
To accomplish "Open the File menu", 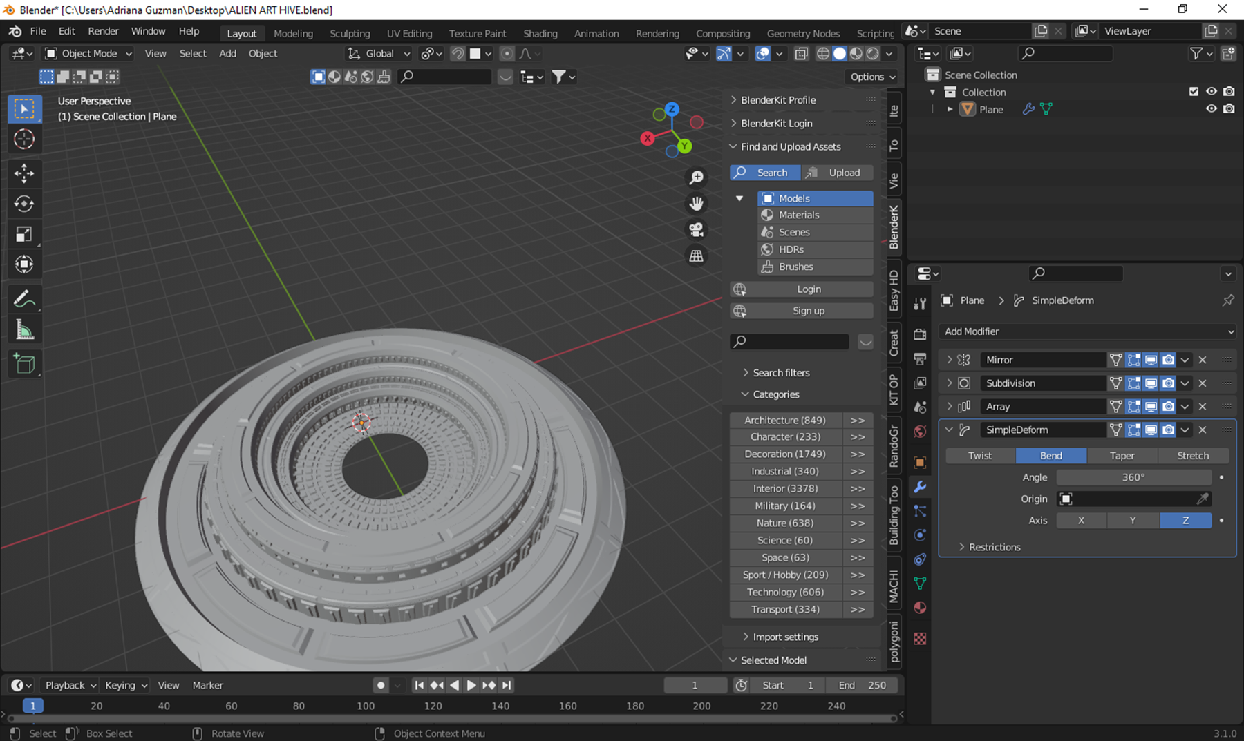I will (38, 31).
